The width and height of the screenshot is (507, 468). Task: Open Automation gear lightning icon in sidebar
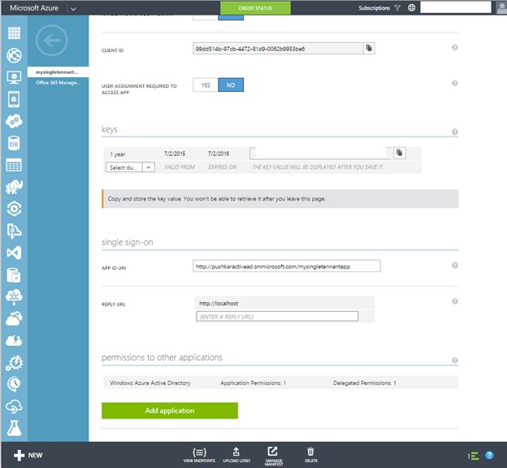coord(15,362)
